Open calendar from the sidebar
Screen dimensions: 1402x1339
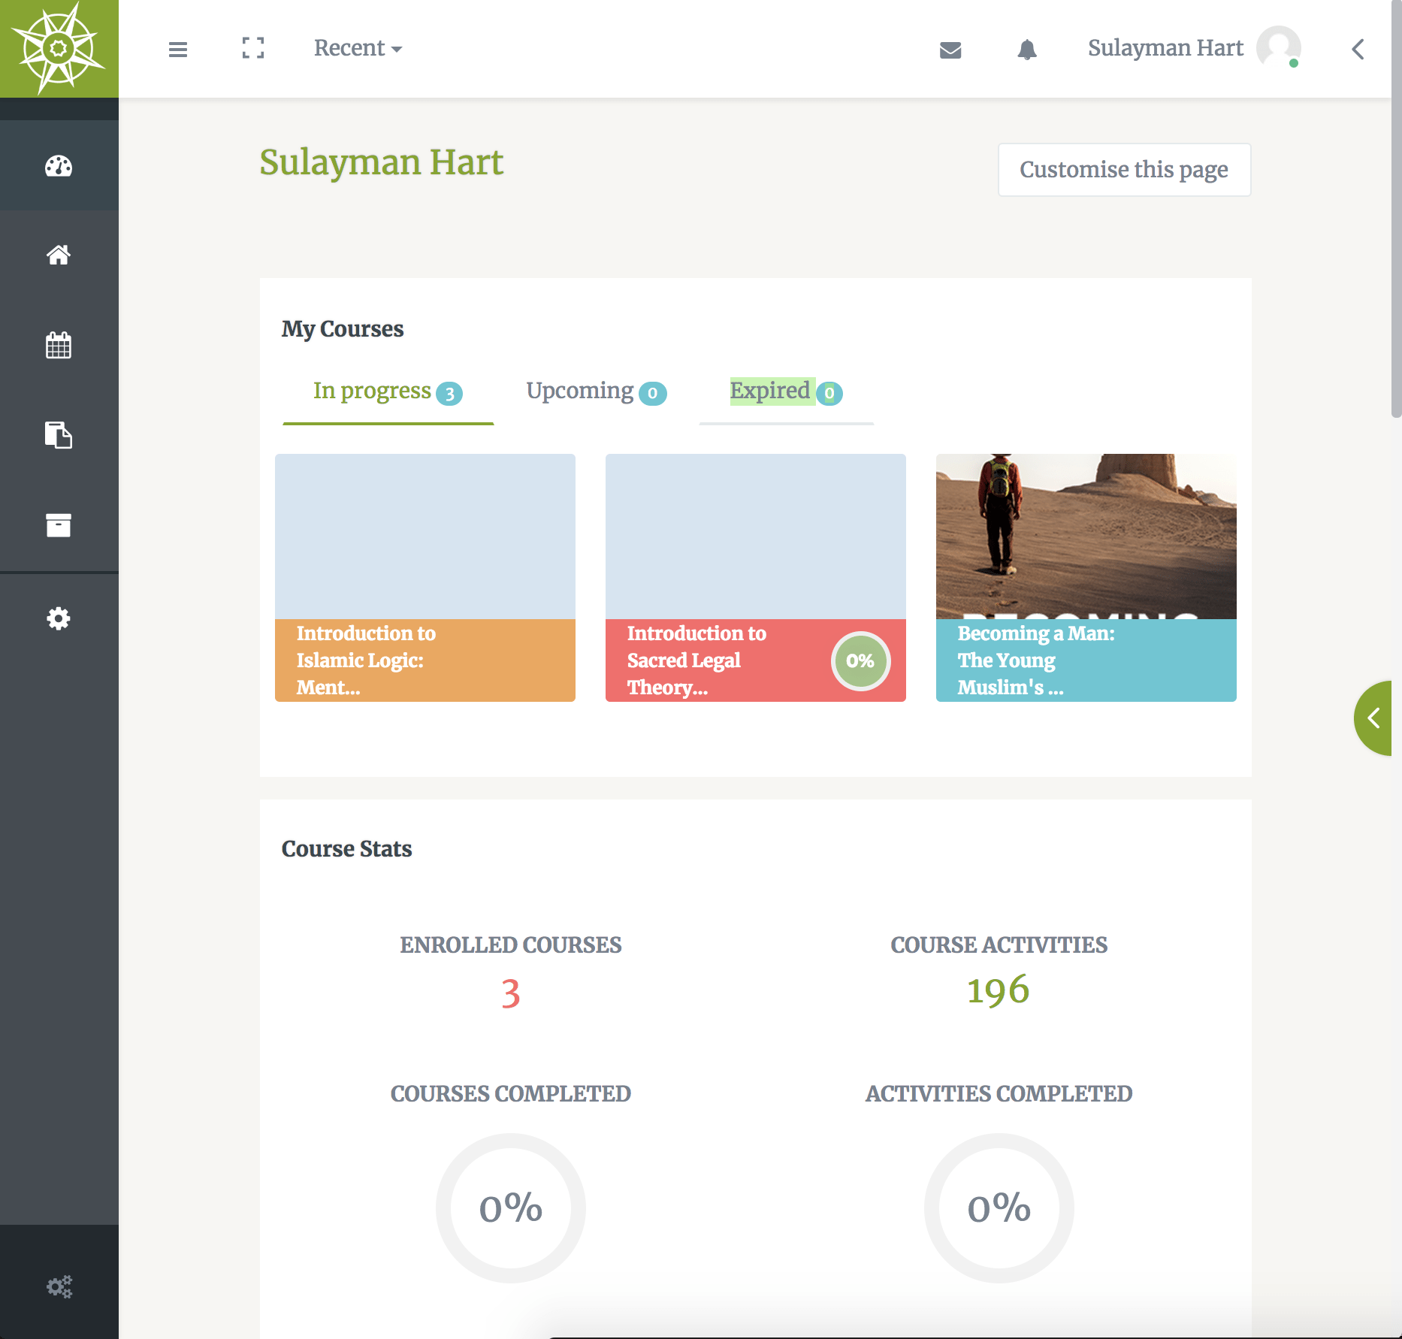pyautogui.click(x=59, y=345)
